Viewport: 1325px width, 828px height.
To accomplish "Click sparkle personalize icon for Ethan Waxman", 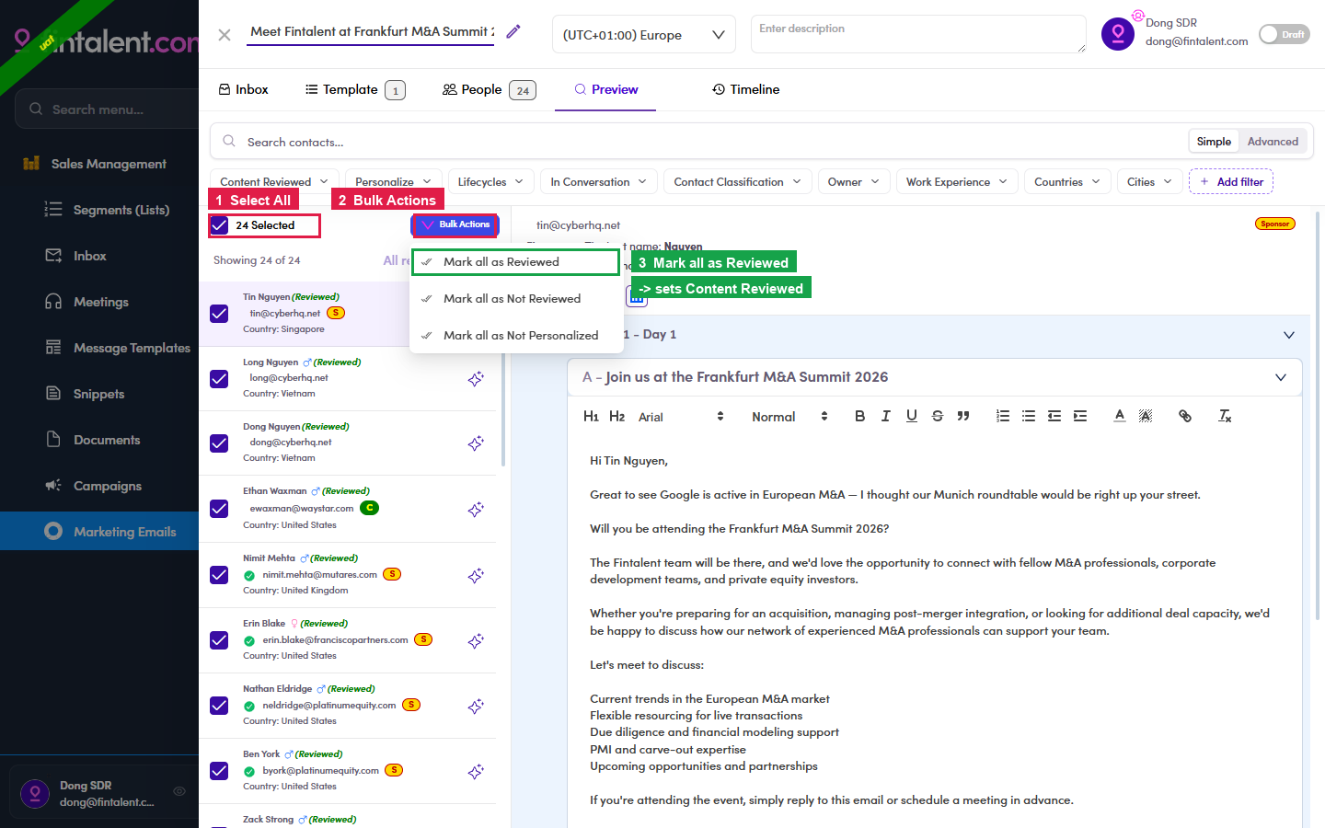I will [476, 510].
